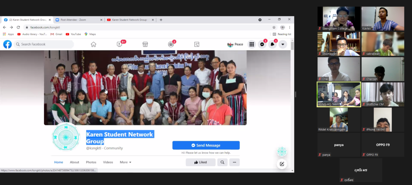The width and height of the screenshot is (412, 185).
Task: Select the Saengtham College video tile
Action: coord(339,18)
